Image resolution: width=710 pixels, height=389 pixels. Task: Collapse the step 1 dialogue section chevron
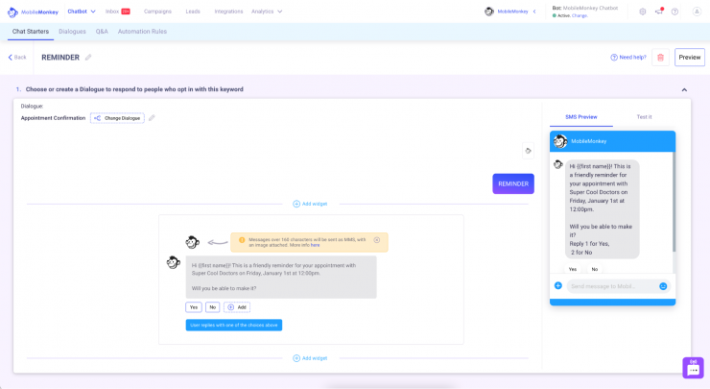click(684, 89)
